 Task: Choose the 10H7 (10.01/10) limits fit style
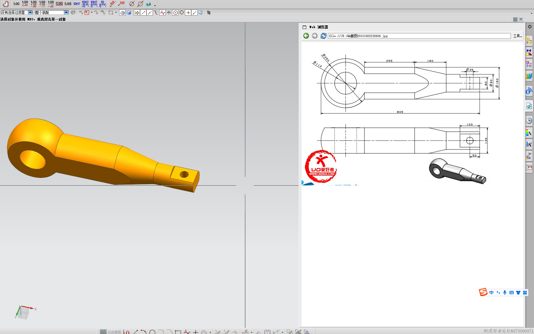pyautogui.click(x=85, y=4)
